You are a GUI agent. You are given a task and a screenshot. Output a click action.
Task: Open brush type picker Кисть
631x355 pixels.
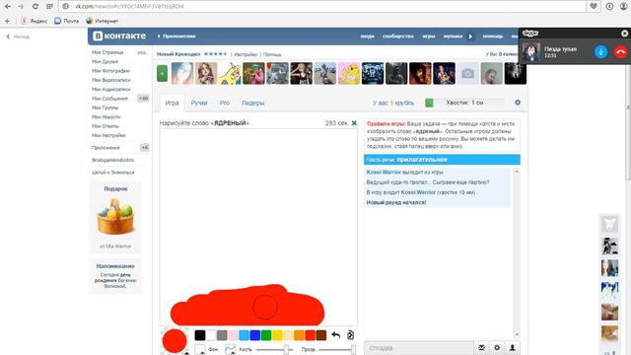click(230, 349)
